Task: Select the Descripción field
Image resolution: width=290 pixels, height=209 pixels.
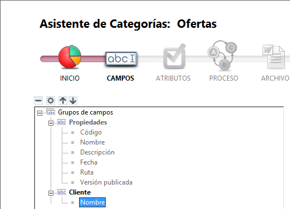Action: click(x=97, y=152)
